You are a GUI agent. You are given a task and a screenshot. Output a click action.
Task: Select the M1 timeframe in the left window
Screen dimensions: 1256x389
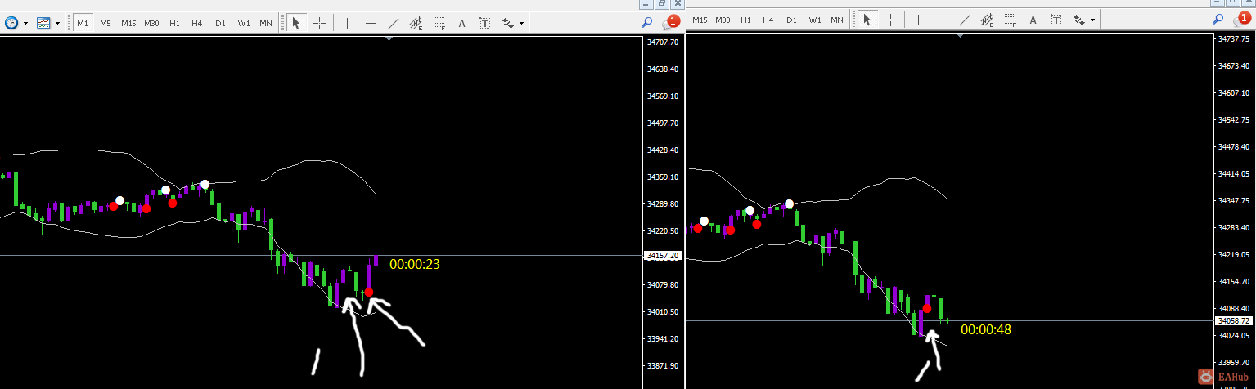[x=83, y=23]
